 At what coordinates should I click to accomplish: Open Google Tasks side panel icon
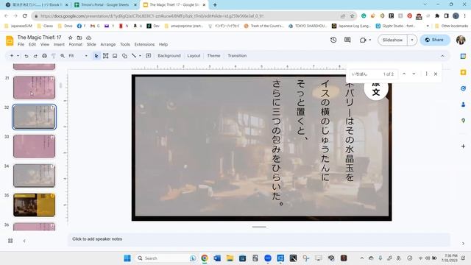click(x=463, y=88)
